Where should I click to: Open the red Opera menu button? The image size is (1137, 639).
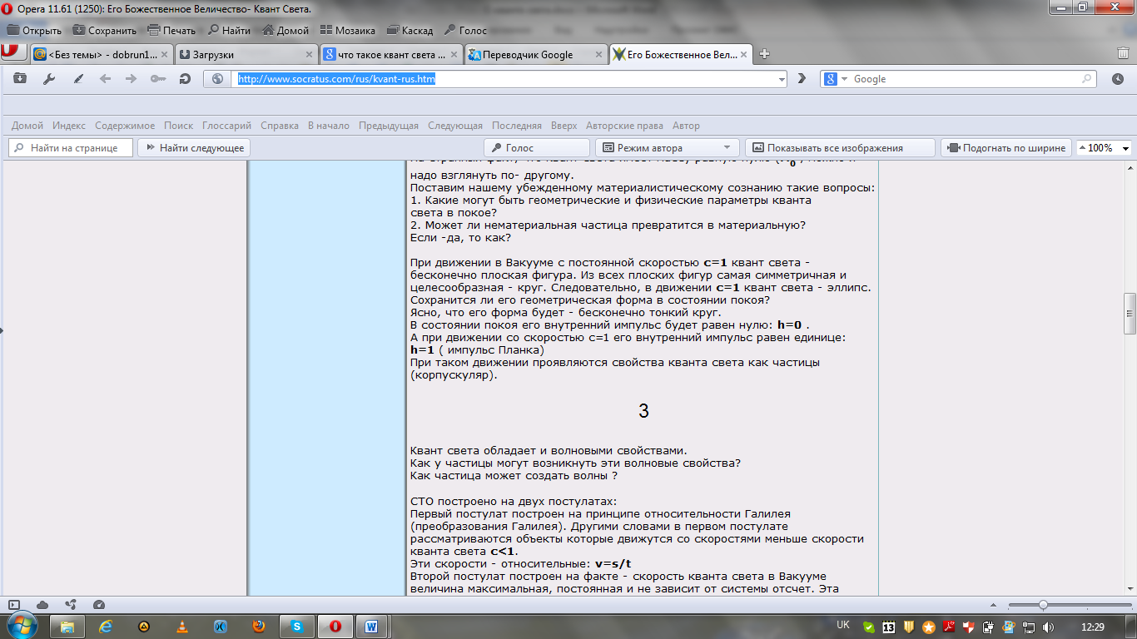[12, 52]
